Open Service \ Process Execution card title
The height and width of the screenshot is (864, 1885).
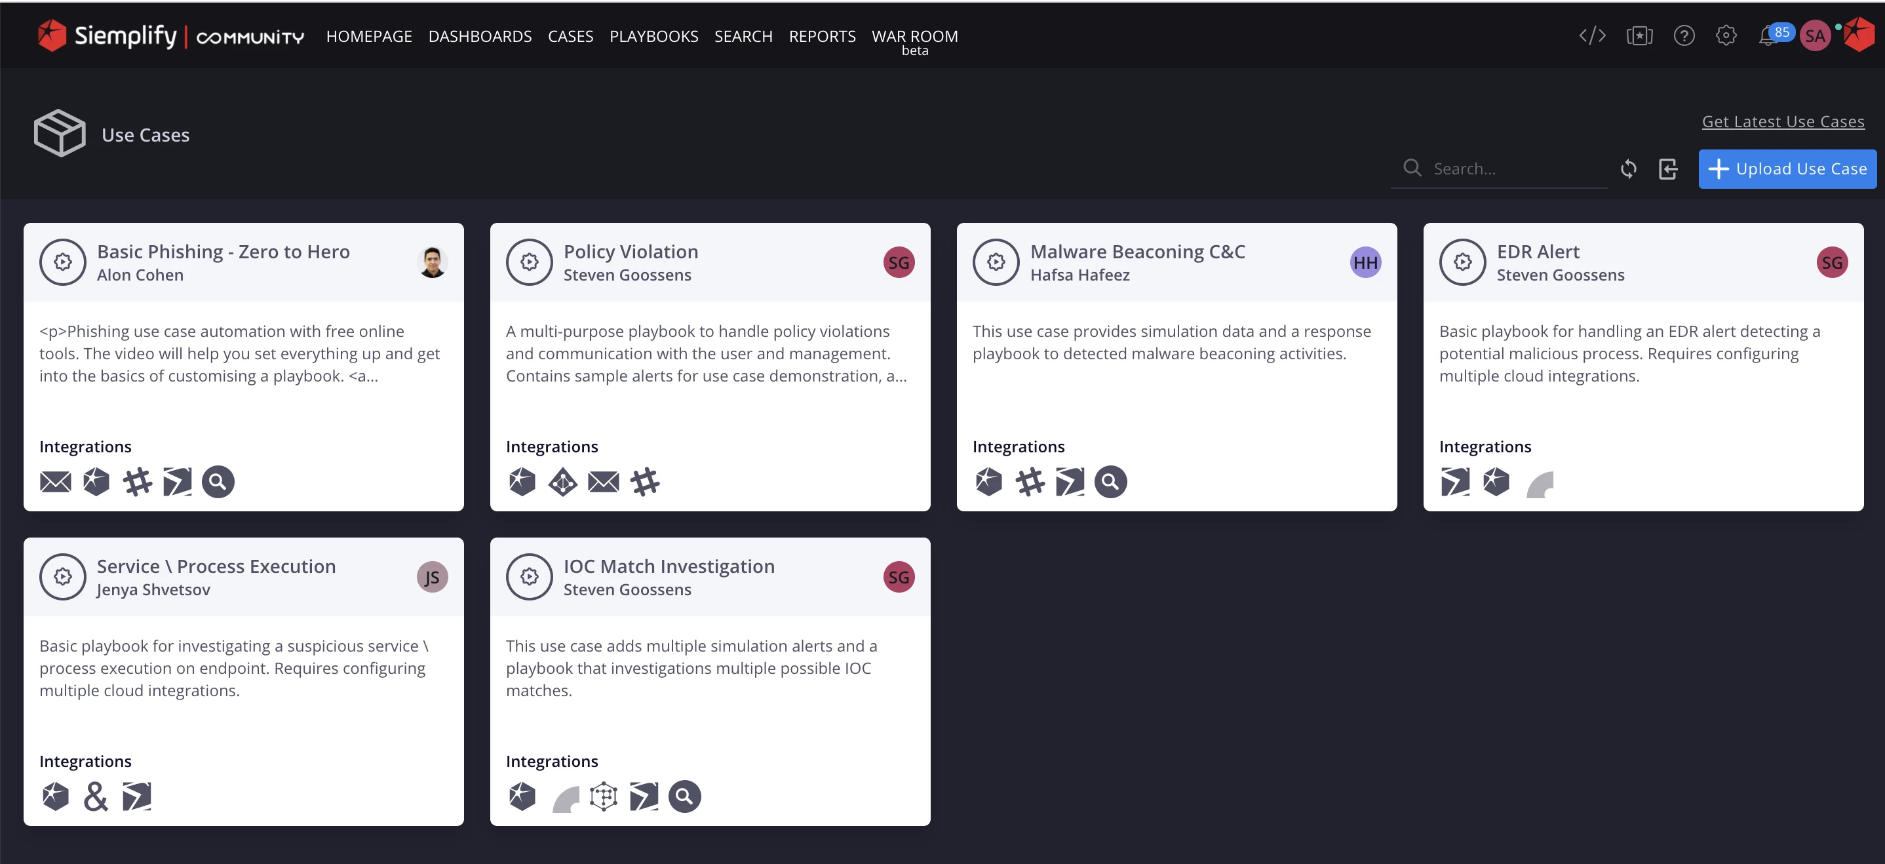[x=216, y=566]
